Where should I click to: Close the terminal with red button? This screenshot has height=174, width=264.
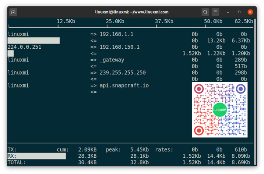[250, 12]
